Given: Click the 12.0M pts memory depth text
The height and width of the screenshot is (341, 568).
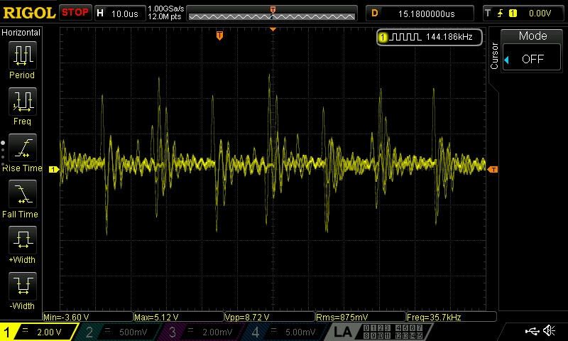Looking at the screenshot, I should click(165, 16).
